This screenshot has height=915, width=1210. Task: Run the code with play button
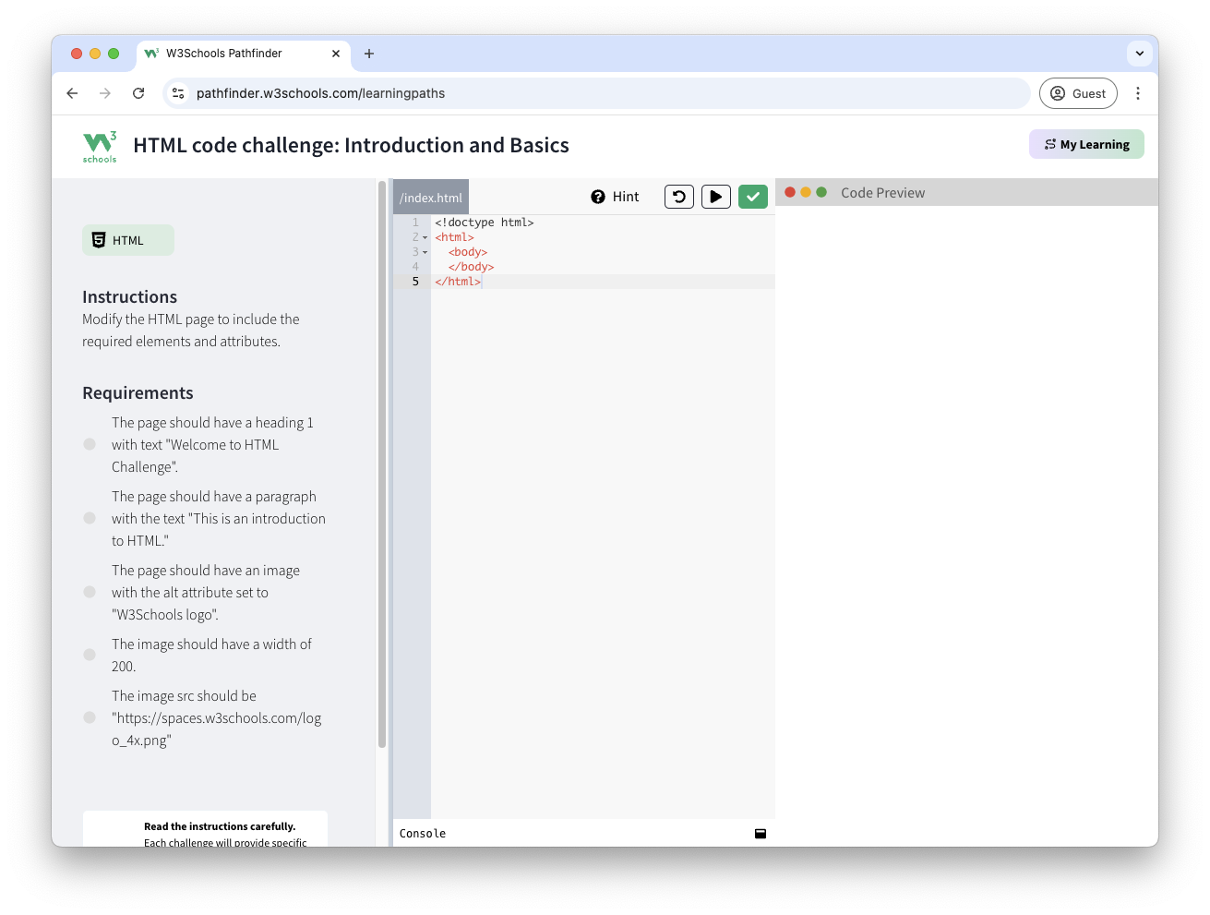click(x=715, y=197)
